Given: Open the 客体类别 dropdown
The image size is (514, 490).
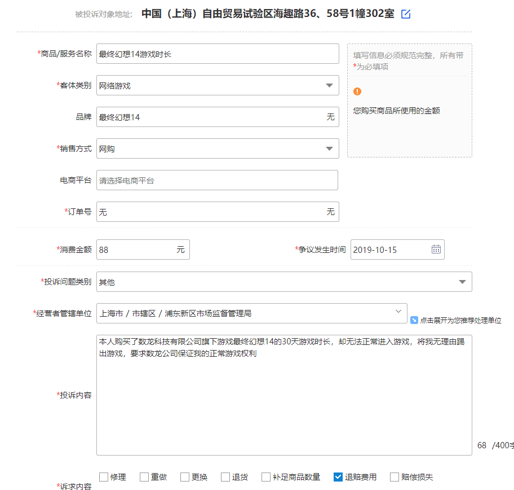Looking at the screenshot, I should click(x=330, y=85).
